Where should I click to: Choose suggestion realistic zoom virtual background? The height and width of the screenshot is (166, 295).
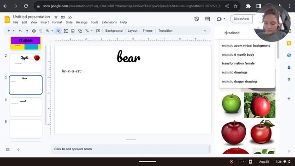[x=246, y=46]
